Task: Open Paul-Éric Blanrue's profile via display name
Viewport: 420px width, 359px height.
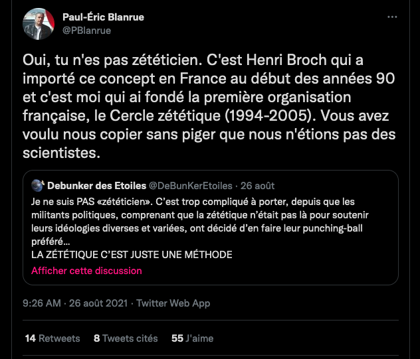Action: pos(102,17)
